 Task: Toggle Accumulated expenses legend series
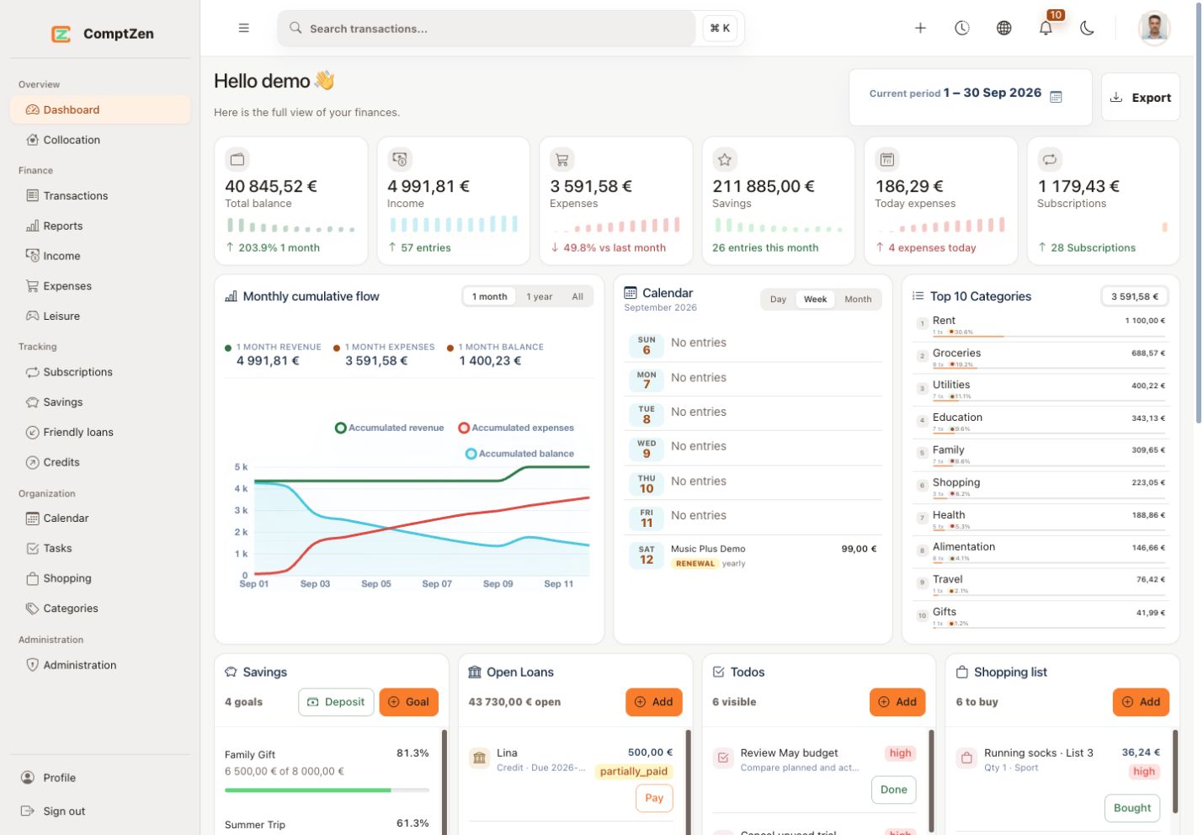(515, 428)
